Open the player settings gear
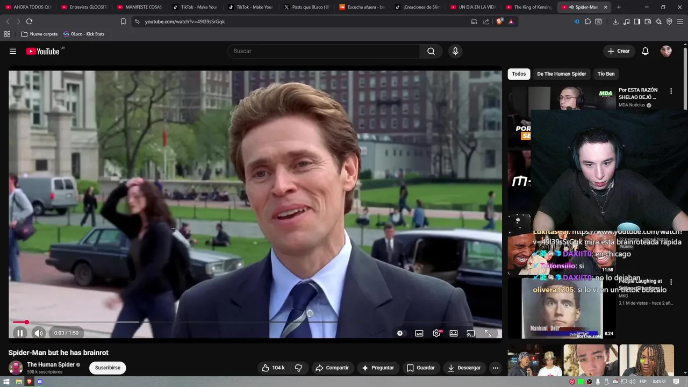The width and height of the screenshot is (688, 387). [436, 333]
